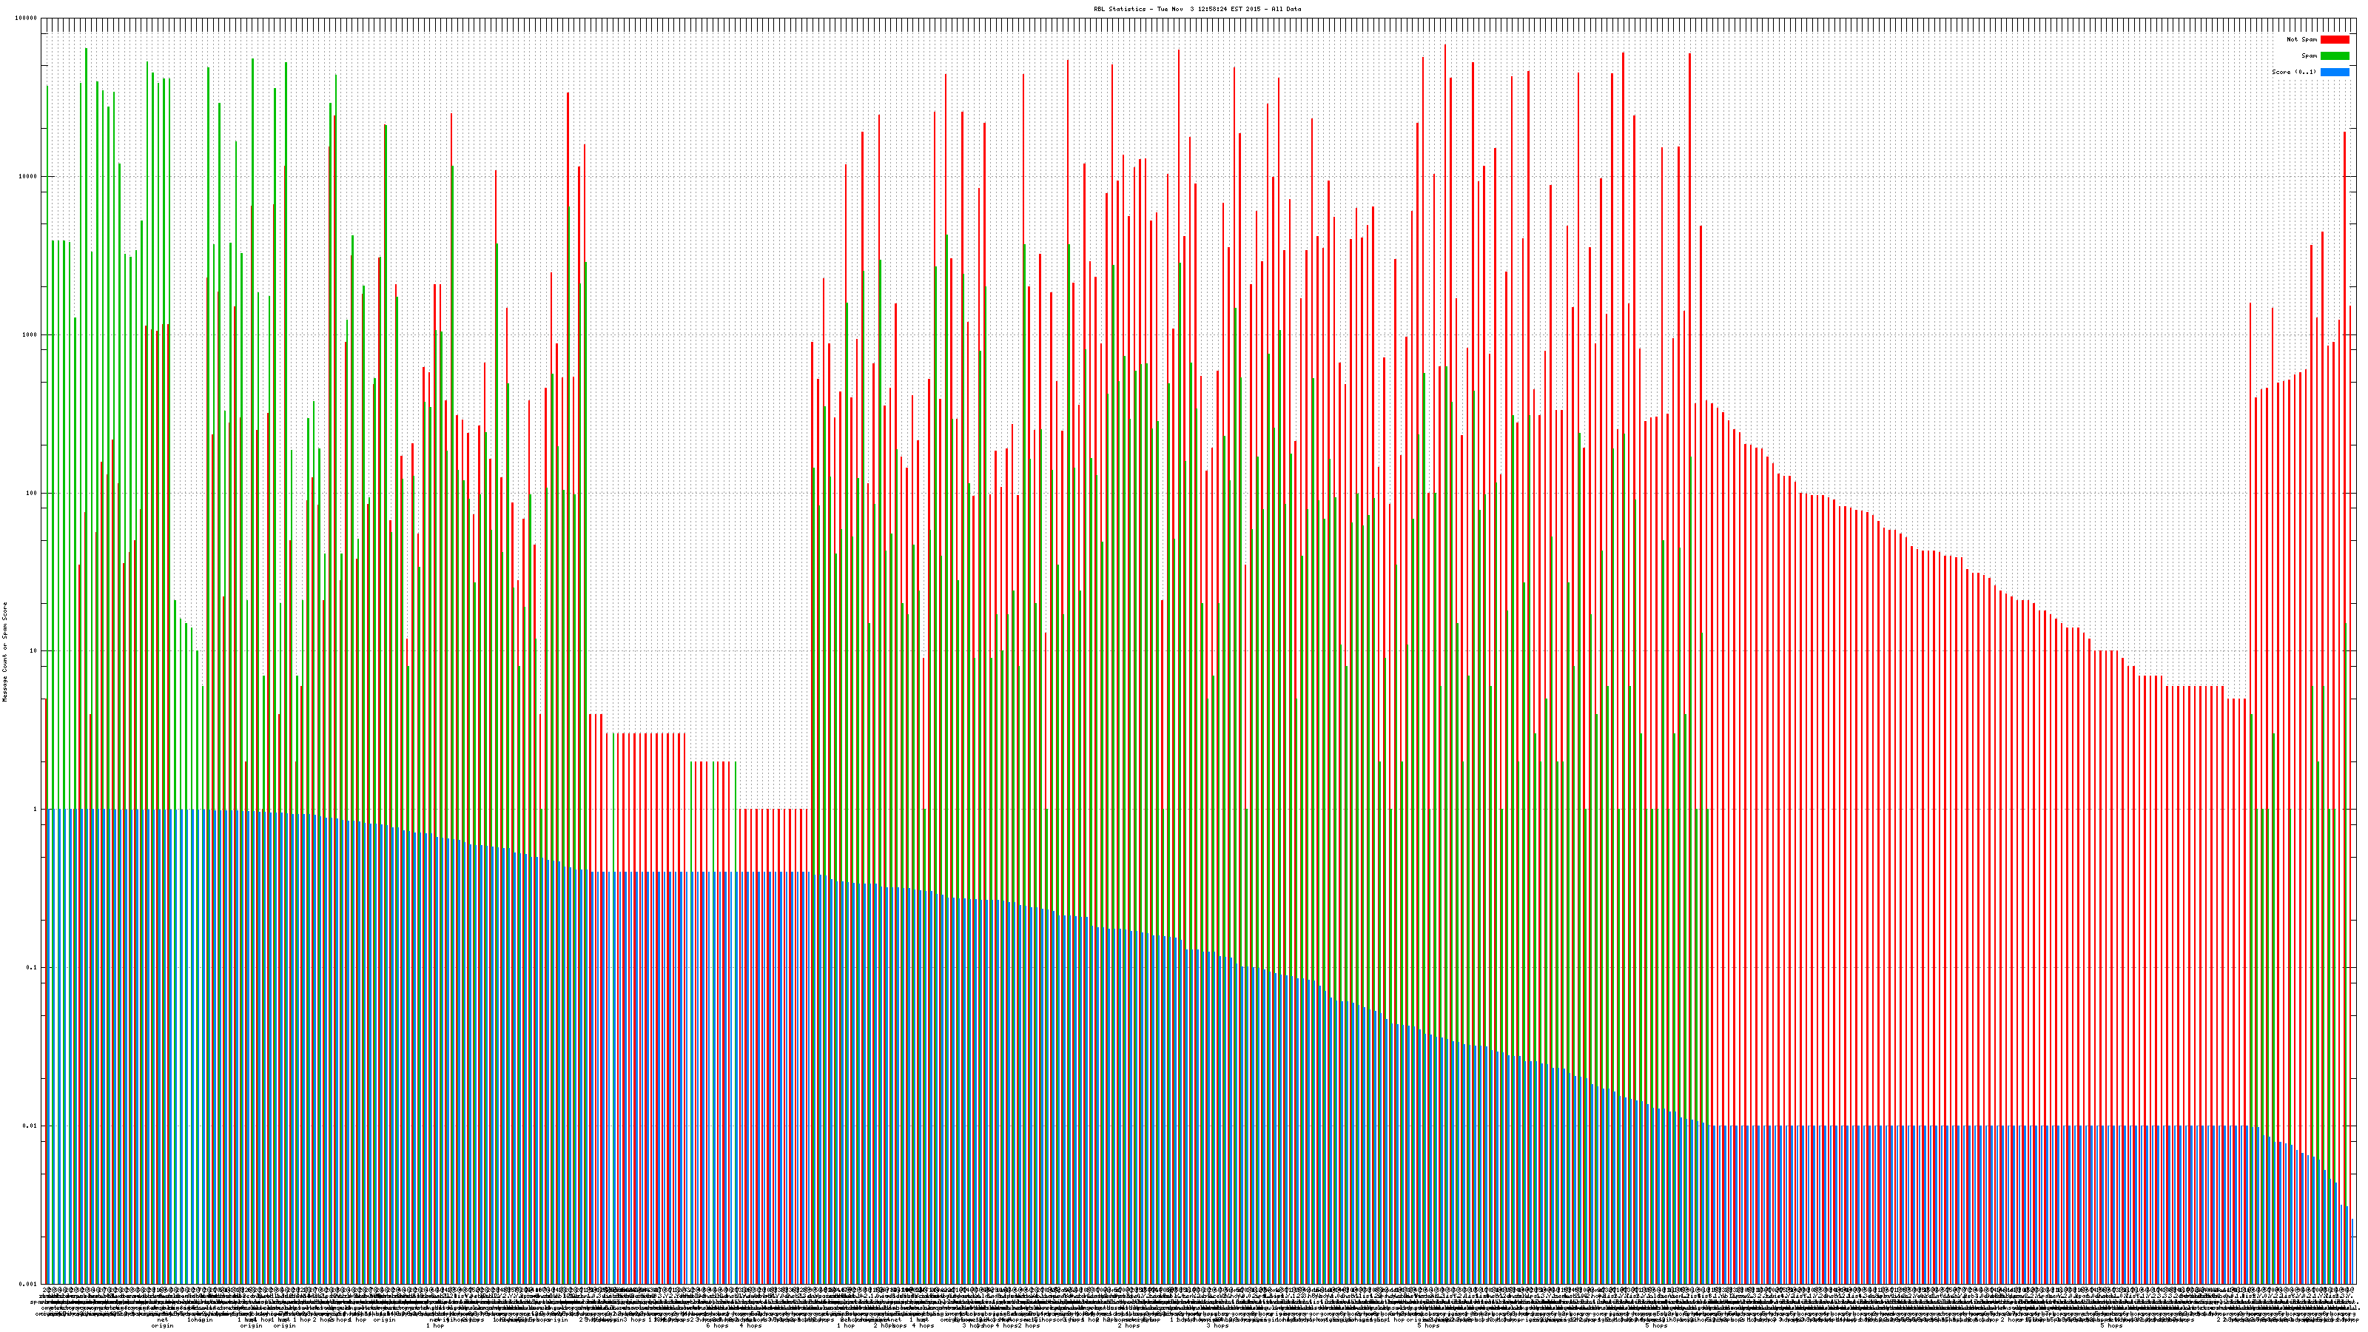This screenshot has width=2368, height=1332.
Task: Click the 0.01 y-axis tick label
Action: coord(31,1125)
